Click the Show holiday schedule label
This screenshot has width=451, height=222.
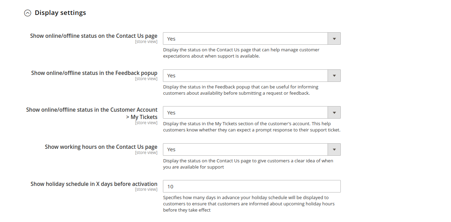(94, 183)
